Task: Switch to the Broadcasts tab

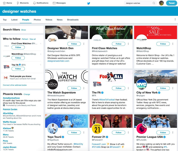Action: [73, 20]
